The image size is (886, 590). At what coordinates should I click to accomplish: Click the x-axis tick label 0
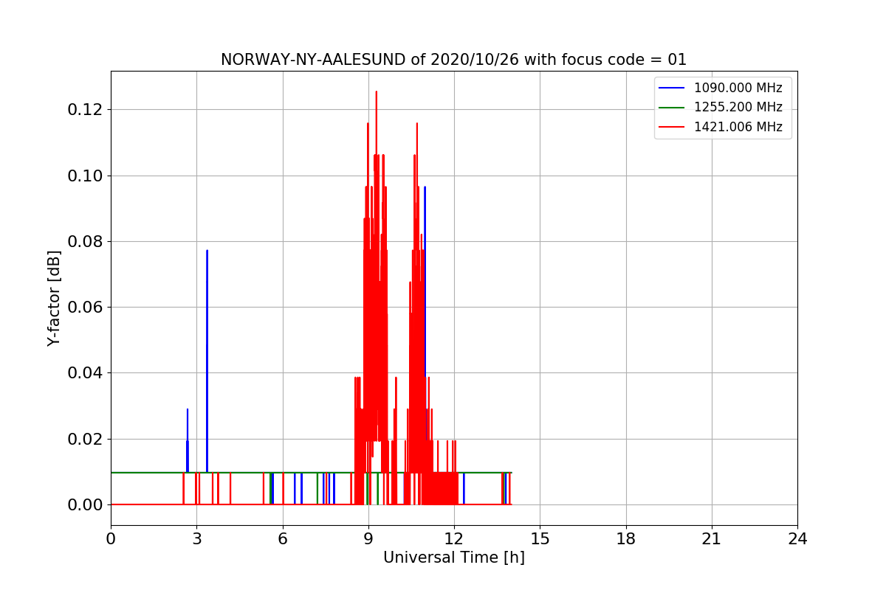pyautogui.click(x=111, y=539)
